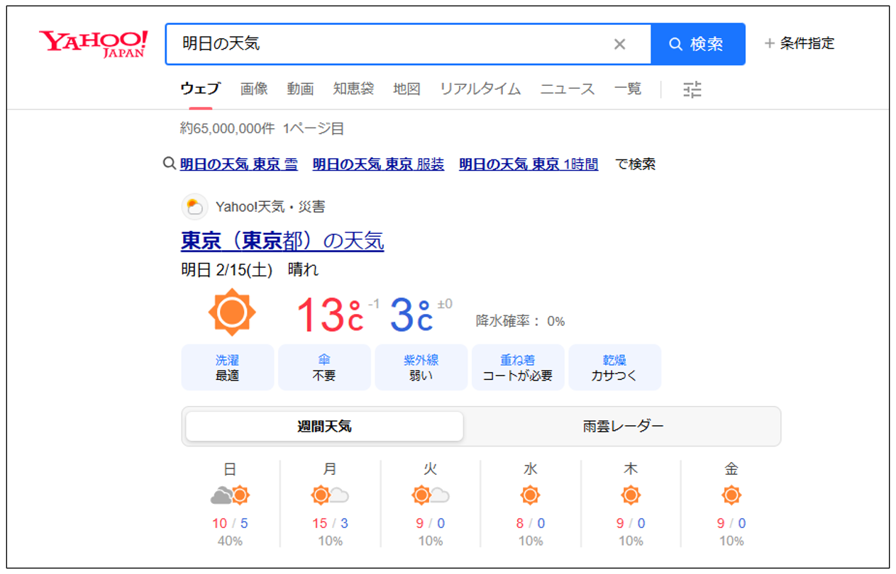Open the 地図 tab
Screen dimensions: 896x574
[x=407, y=89]
